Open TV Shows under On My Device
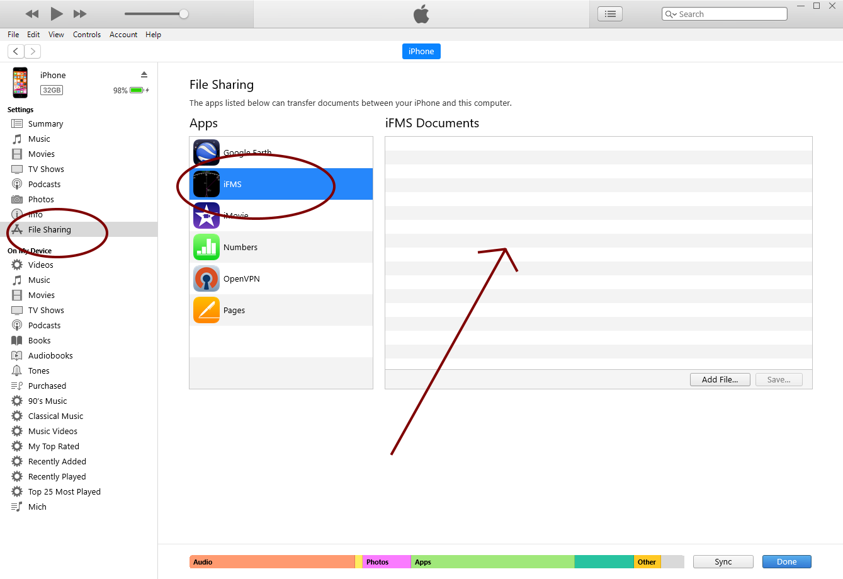 pyautogui.click(x=46, y=310)
